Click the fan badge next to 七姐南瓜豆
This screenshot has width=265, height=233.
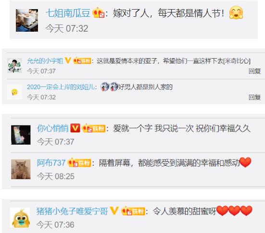(99, 12)
